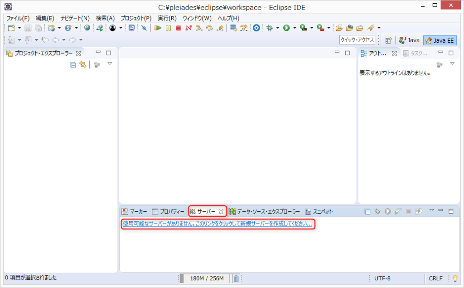Open the dropdown beside the blue S icon

[76, 28]
